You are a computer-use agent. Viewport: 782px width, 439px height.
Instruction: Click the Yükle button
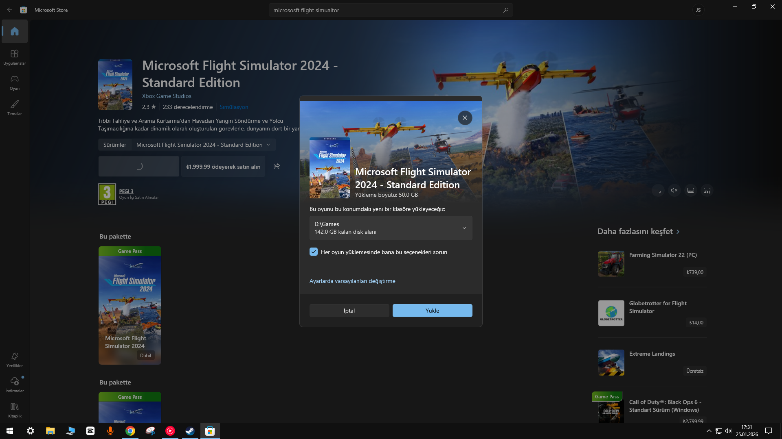point(433,311)
